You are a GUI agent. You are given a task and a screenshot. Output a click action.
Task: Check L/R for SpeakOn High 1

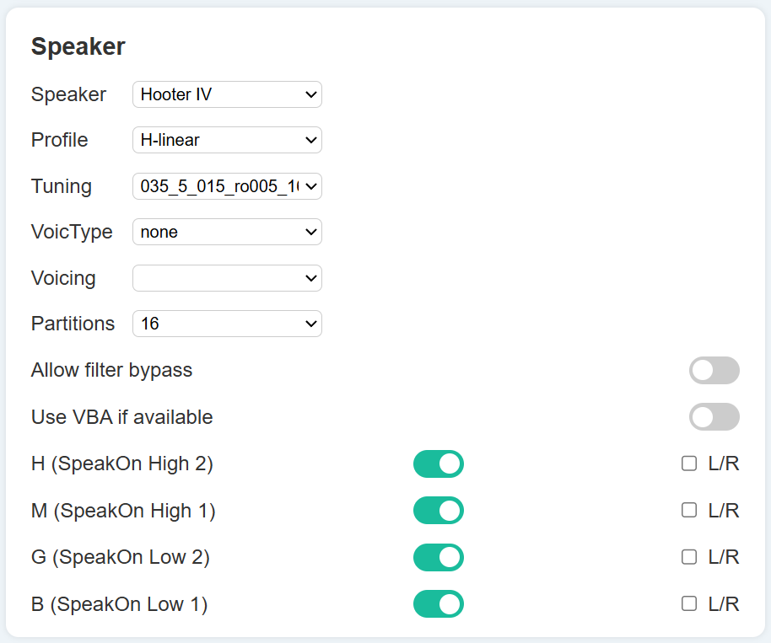coord(689,511)
